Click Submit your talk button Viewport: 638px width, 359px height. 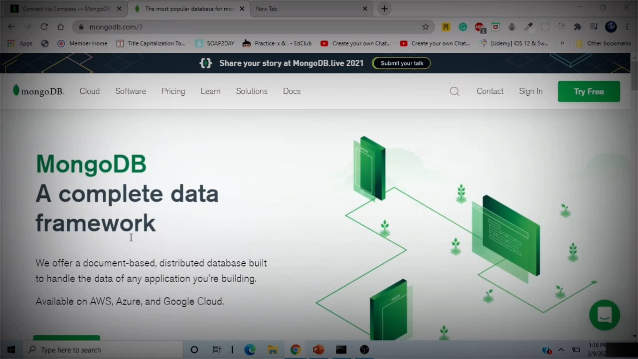pyautogui.click(x=401, y=63)
